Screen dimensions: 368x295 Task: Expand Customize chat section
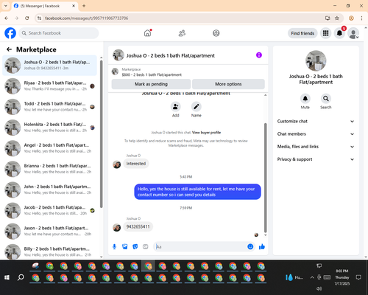click(x=316, y=121)
